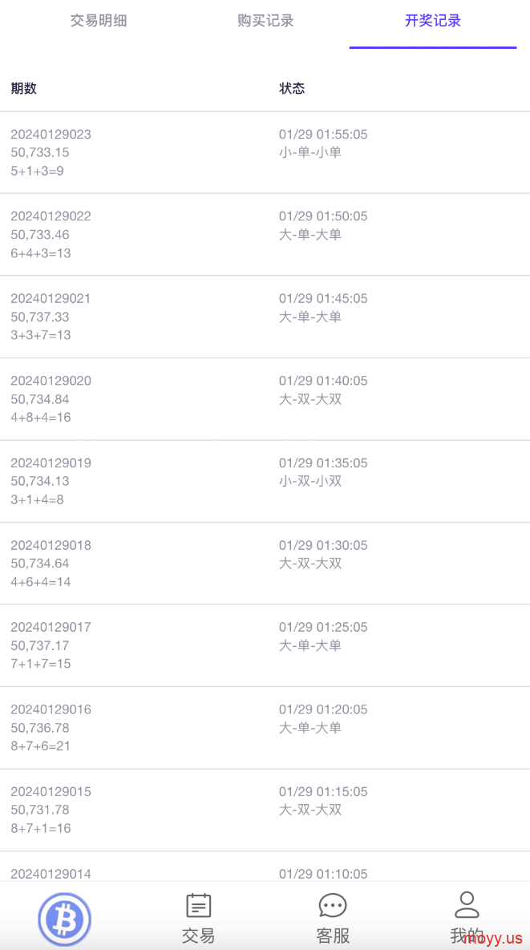
Task: Select draw record 20240129015
Action: [51, 791]
